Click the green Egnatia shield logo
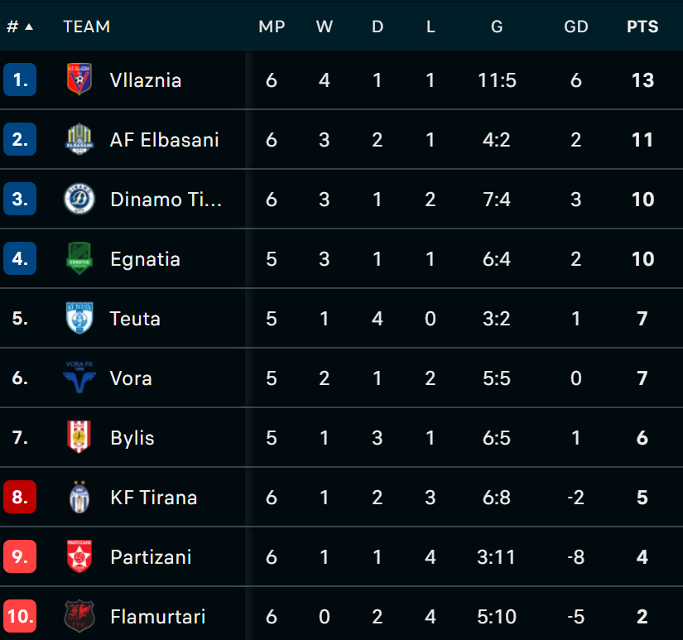This screenshot has width=683, height=640. pos(79,258)
